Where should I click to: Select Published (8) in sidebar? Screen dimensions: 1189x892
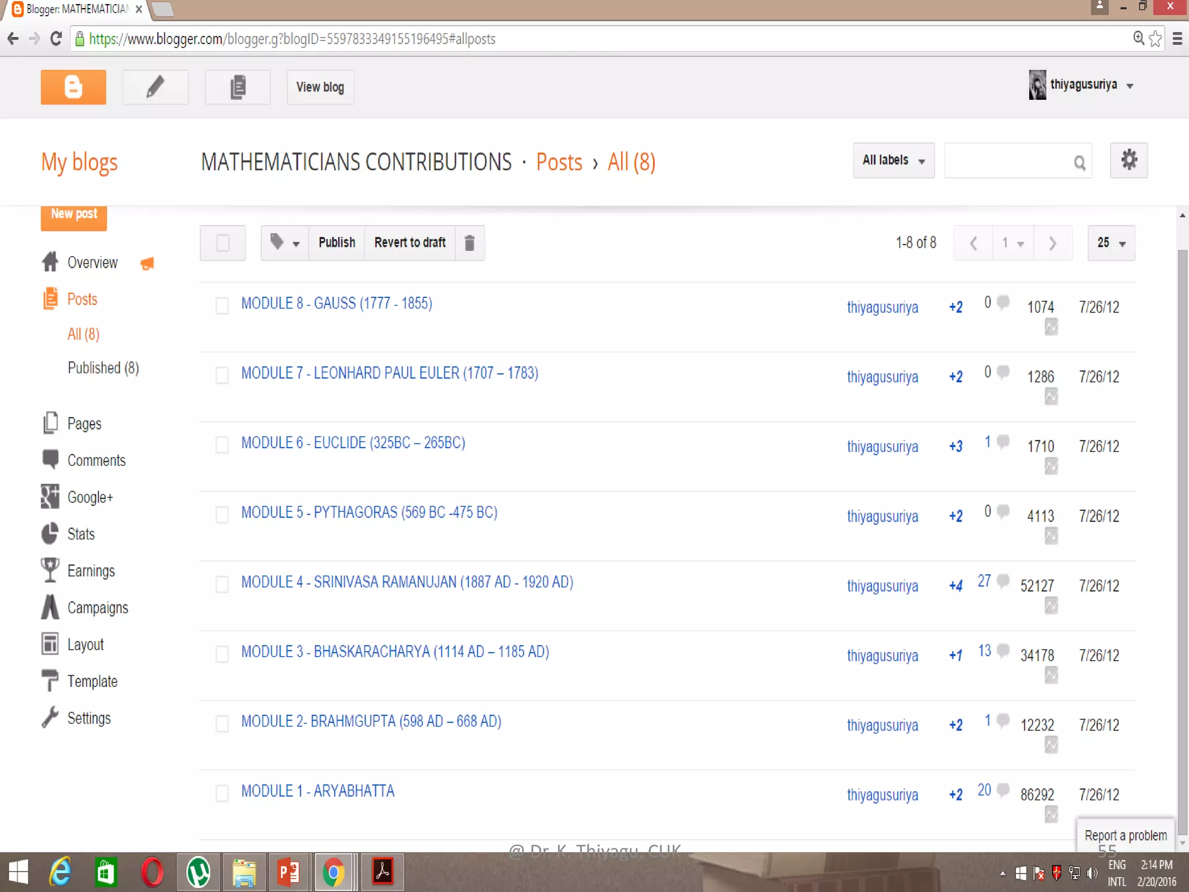tap(103, 368)
